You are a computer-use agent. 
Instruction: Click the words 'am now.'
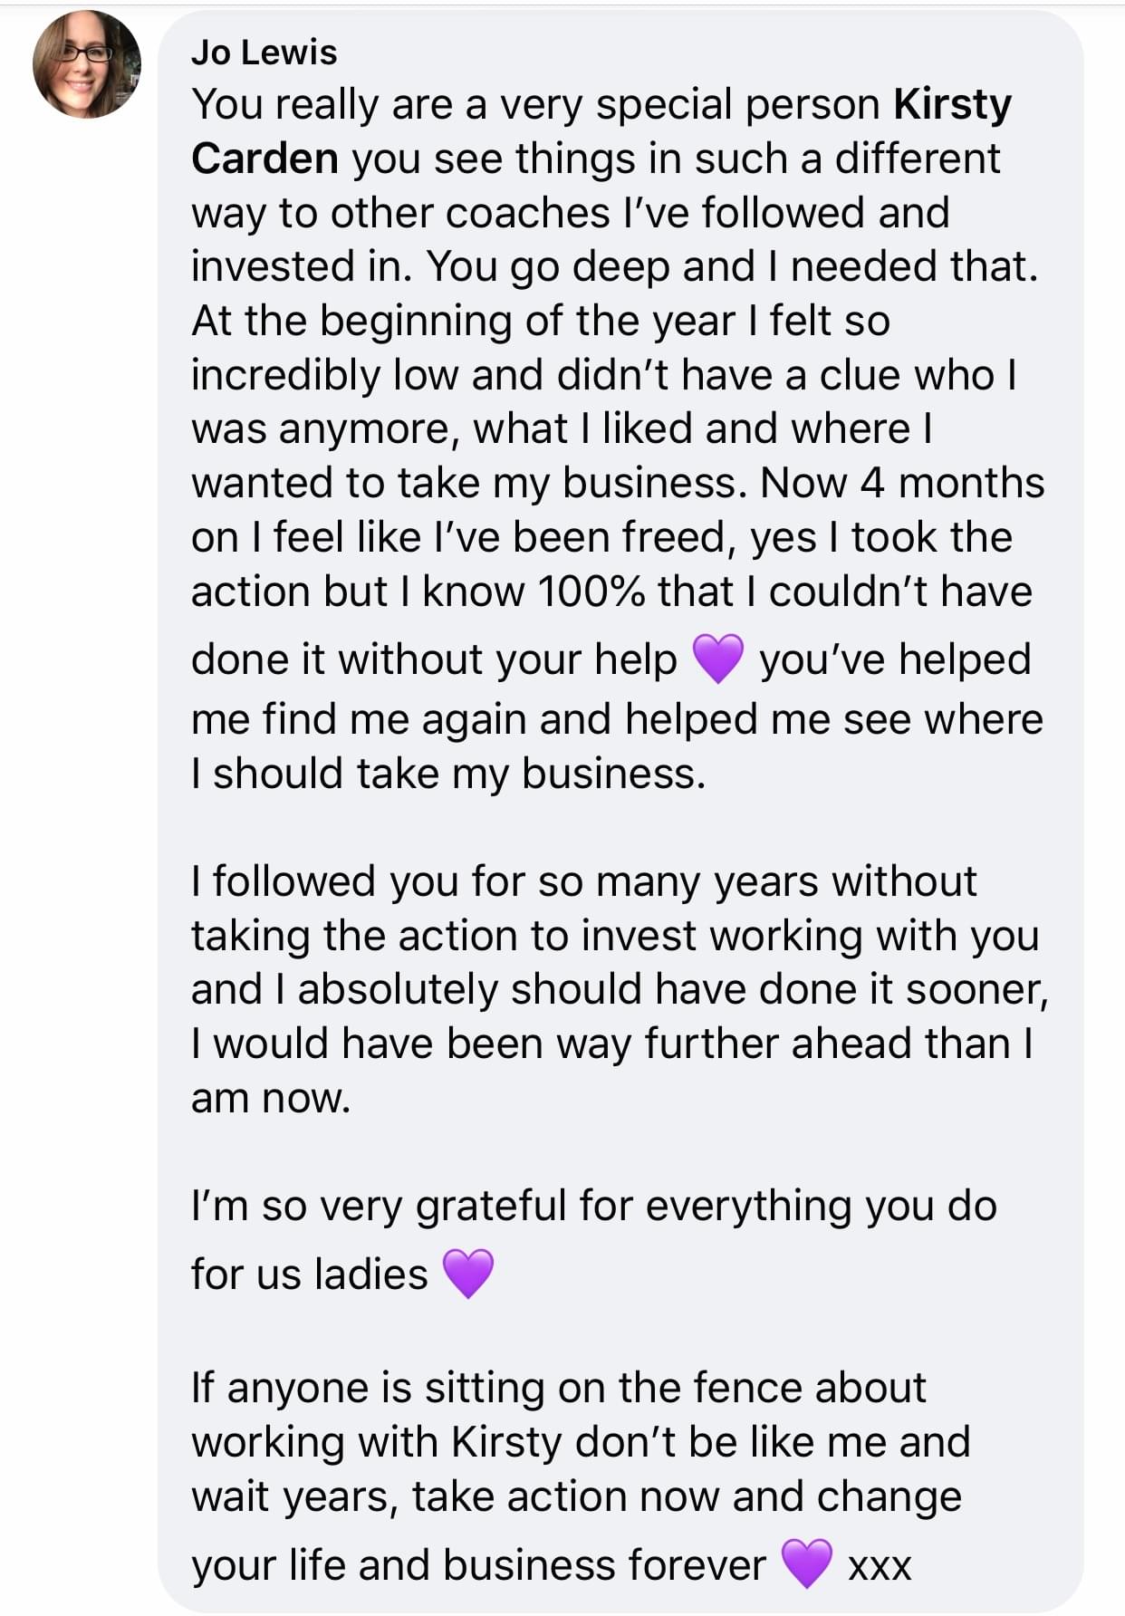pyautogui.click(x=270, y=1098)
